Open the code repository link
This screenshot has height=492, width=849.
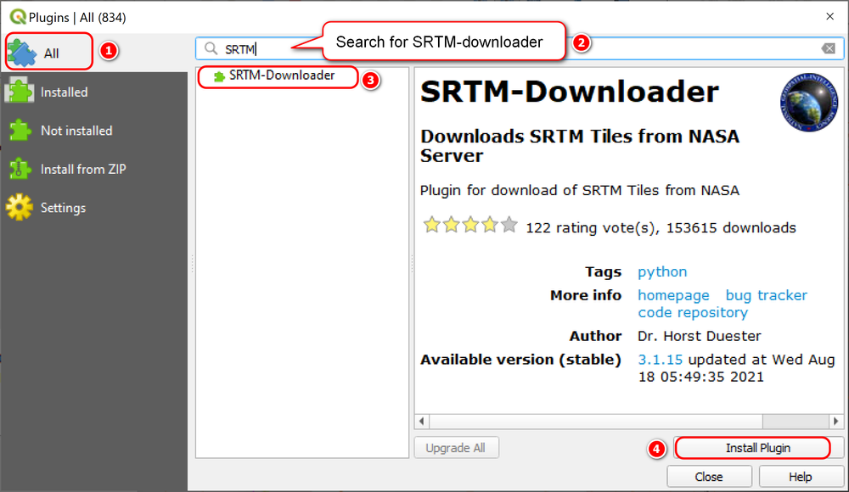693,313
